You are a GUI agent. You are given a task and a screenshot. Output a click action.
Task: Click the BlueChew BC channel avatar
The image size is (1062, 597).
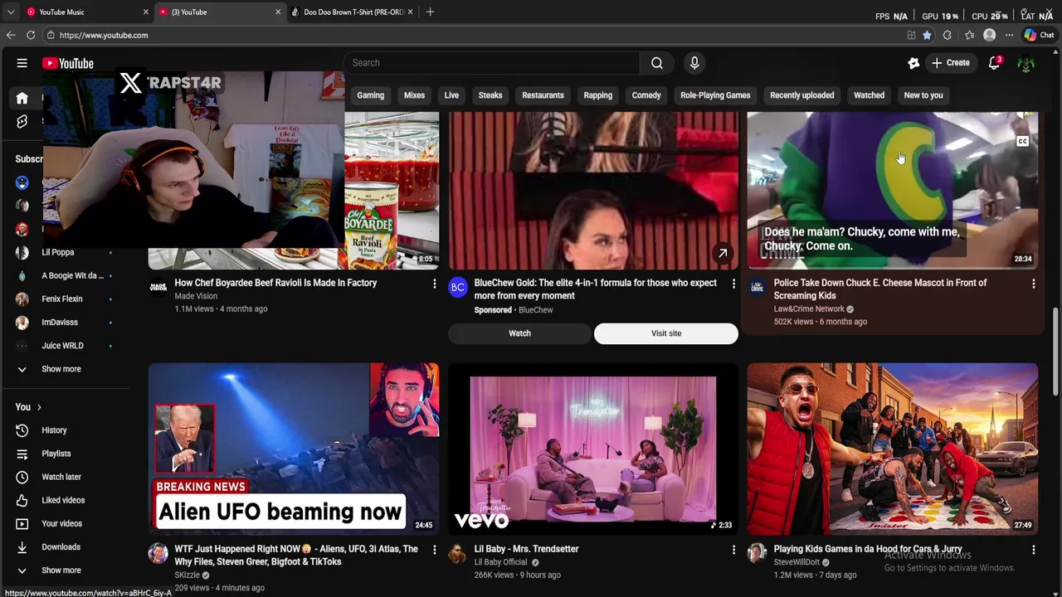[x=457, y=287]
